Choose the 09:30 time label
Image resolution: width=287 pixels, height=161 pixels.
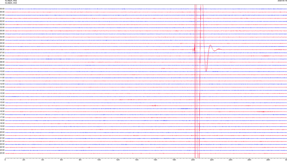click(2, 69)
